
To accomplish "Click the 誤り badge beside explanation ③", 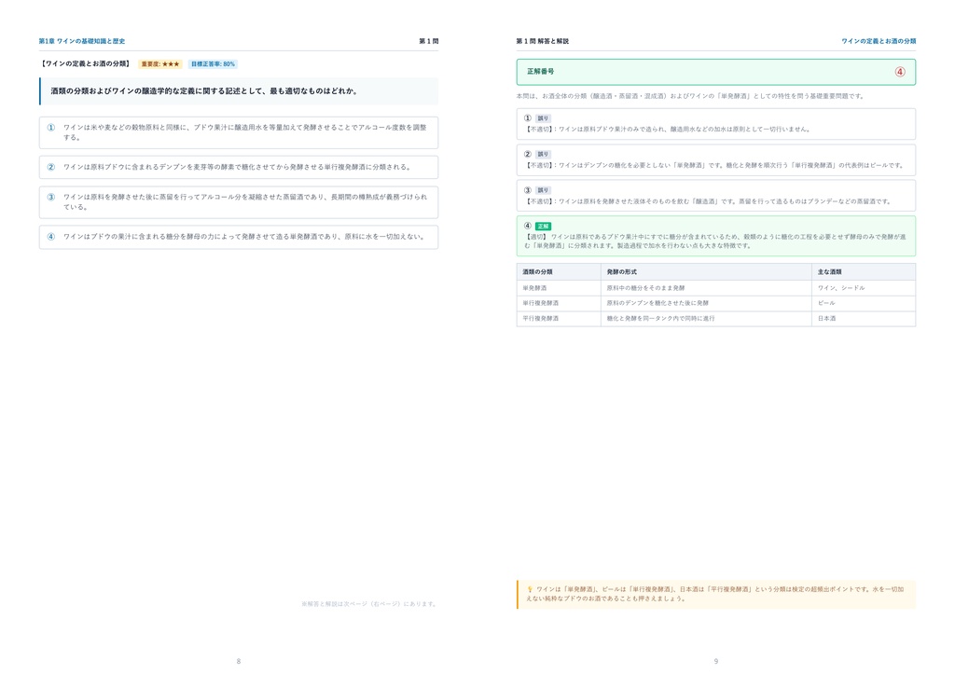I will click(x=543, y=190).
